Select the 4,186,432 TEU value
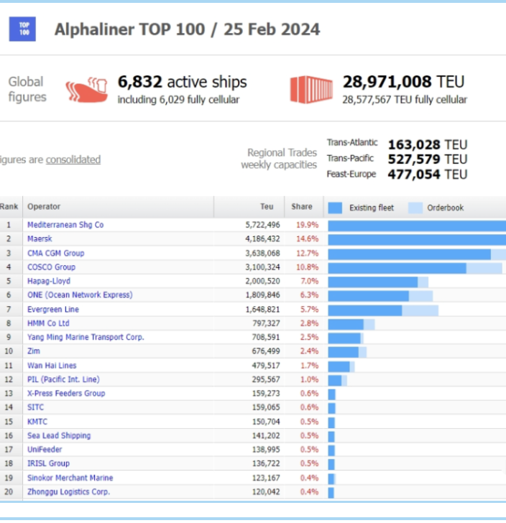The image size is (506, 523). click(262, 239)
